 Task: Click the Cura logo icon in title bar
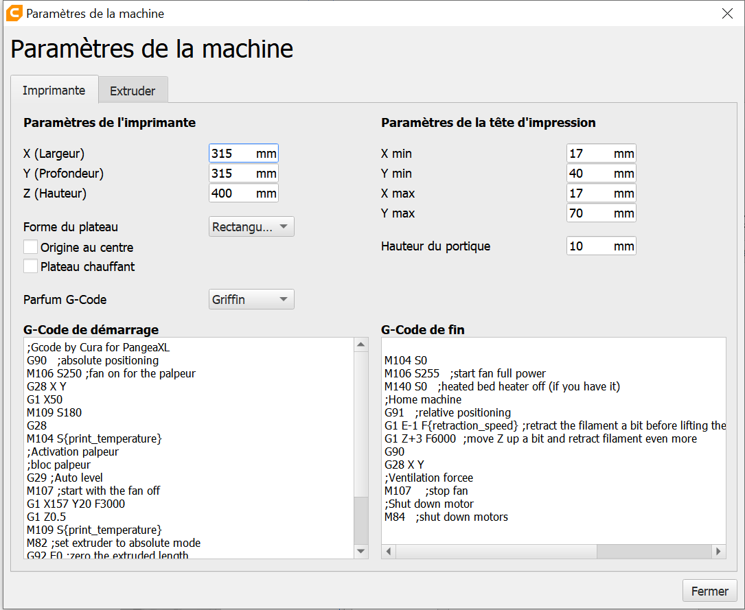(x=14, y=13)
